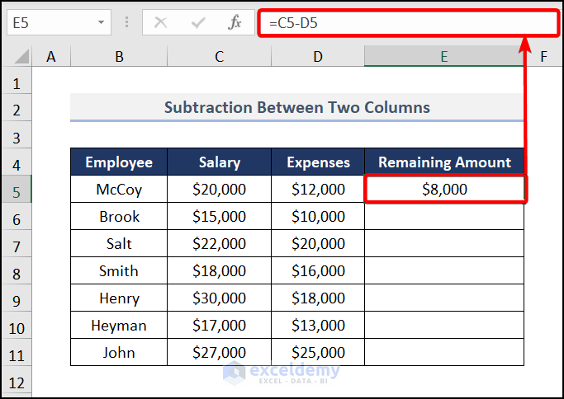The width and height of the screenshot is (564, 399).
Task: Click the Subtraction Between Two Columns title
Action: coord(297,108)
